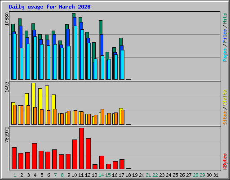Click the Visits legend label
Image resolution: width=230 pixels, height=180 pixels.
(225, 98)
